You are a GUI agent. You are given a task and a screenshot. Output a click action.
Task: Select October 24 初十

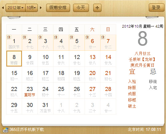tap(45, 91)
